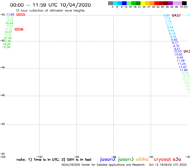
Task: Click the 14.20 wave height value
Action: point(8,29)
